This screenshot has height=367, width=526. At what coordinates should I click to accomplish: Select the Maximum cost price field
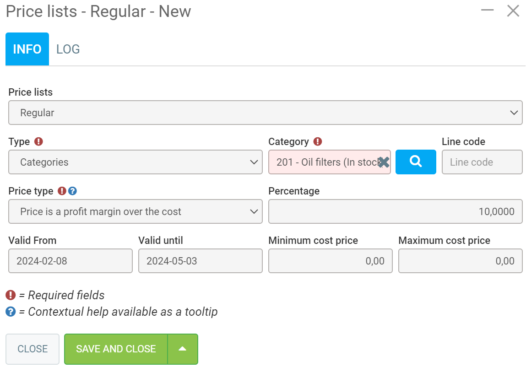click(x=460, y=261)
